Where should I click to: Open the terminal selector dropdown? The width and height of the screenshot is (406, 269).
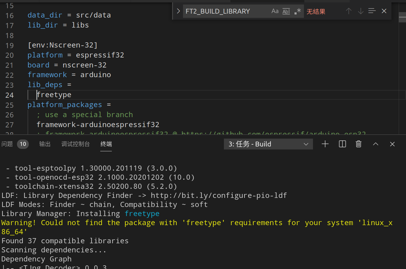pyautogui.click(x=268, y=144)
